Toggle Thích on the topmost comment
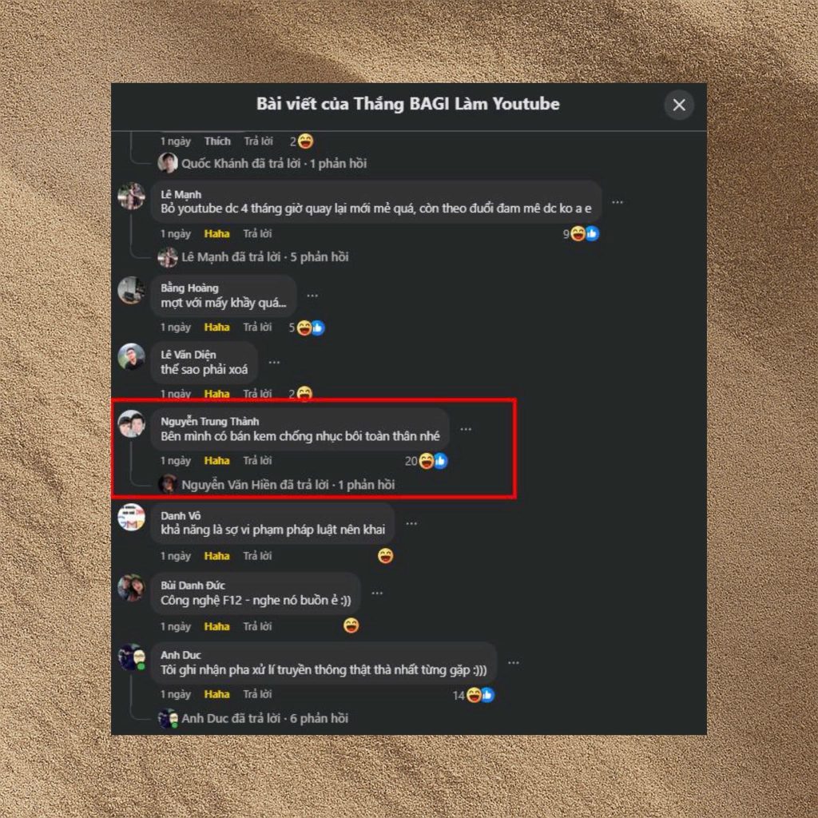 [x=217, y=141]
